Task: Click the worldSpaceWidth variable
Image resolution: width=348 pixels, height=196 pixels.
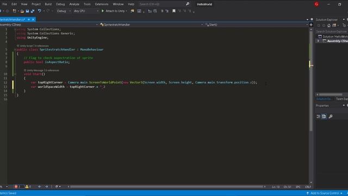Action: pyautogui.click(x=51, y=87)
